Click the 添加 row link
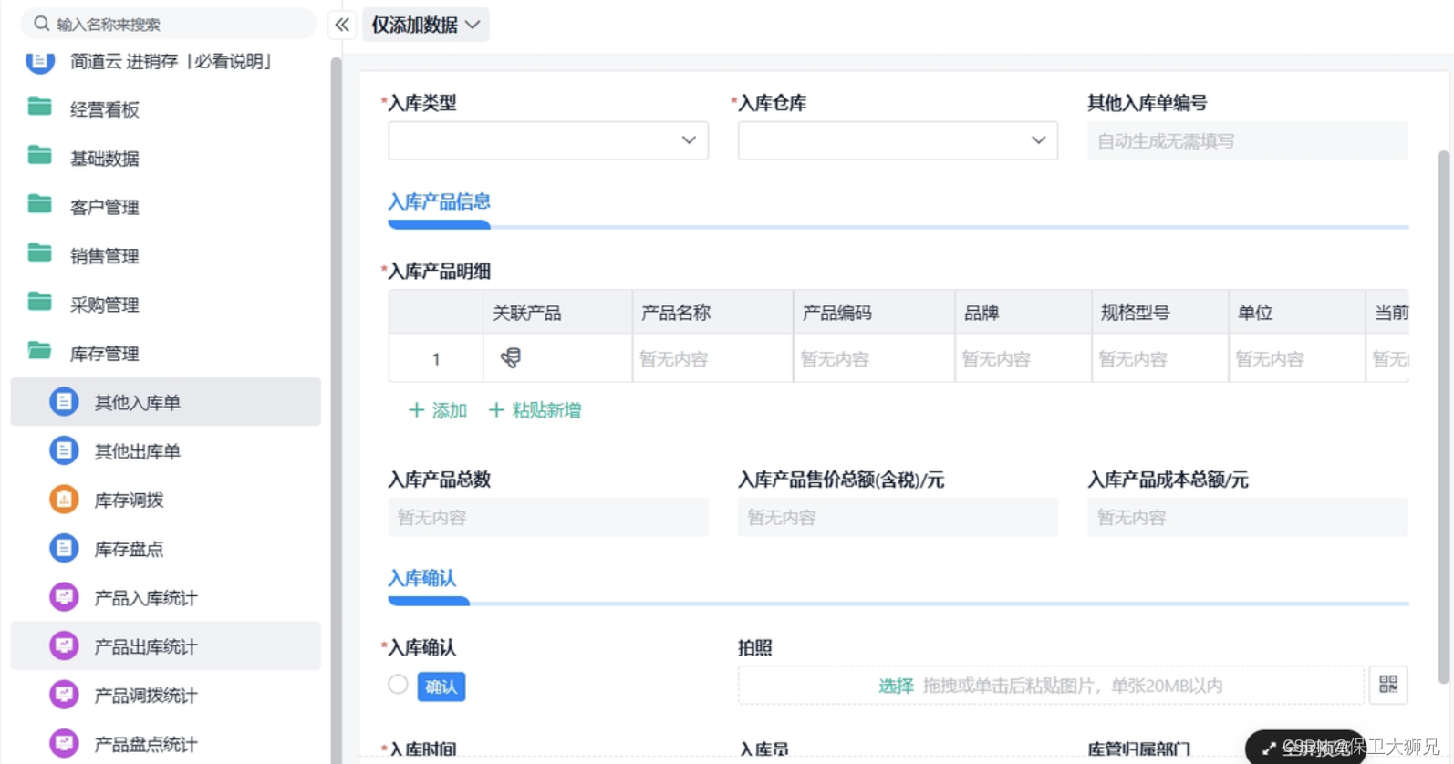Screen dimensions: 1454x764 (x=438, y=410)
